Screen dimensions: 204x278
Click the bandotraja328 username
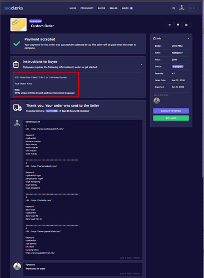(33, 122)
